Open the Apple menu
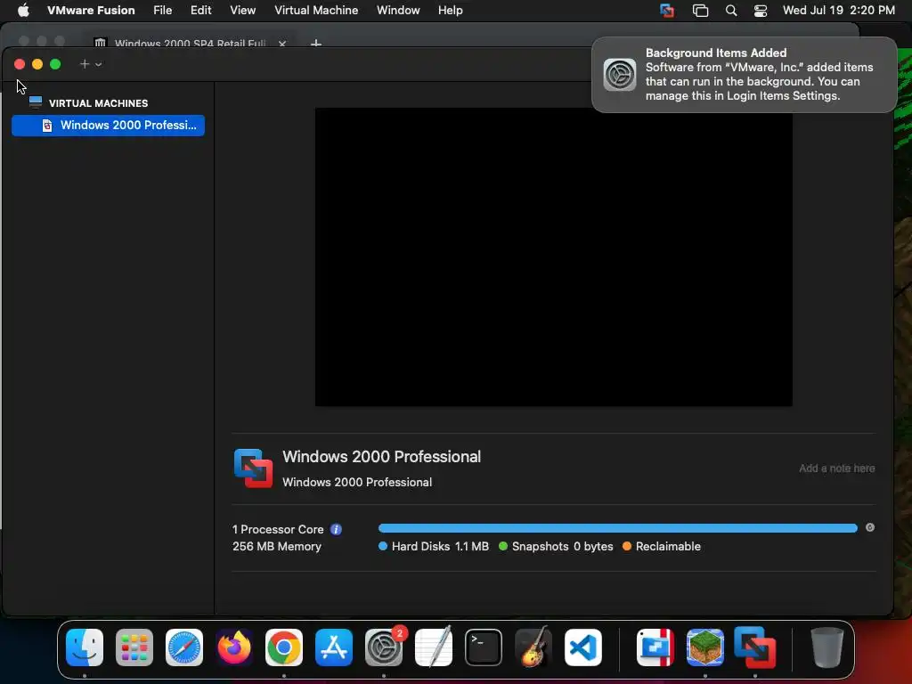This screenshot has height=684, width=912. coord(23,11)
